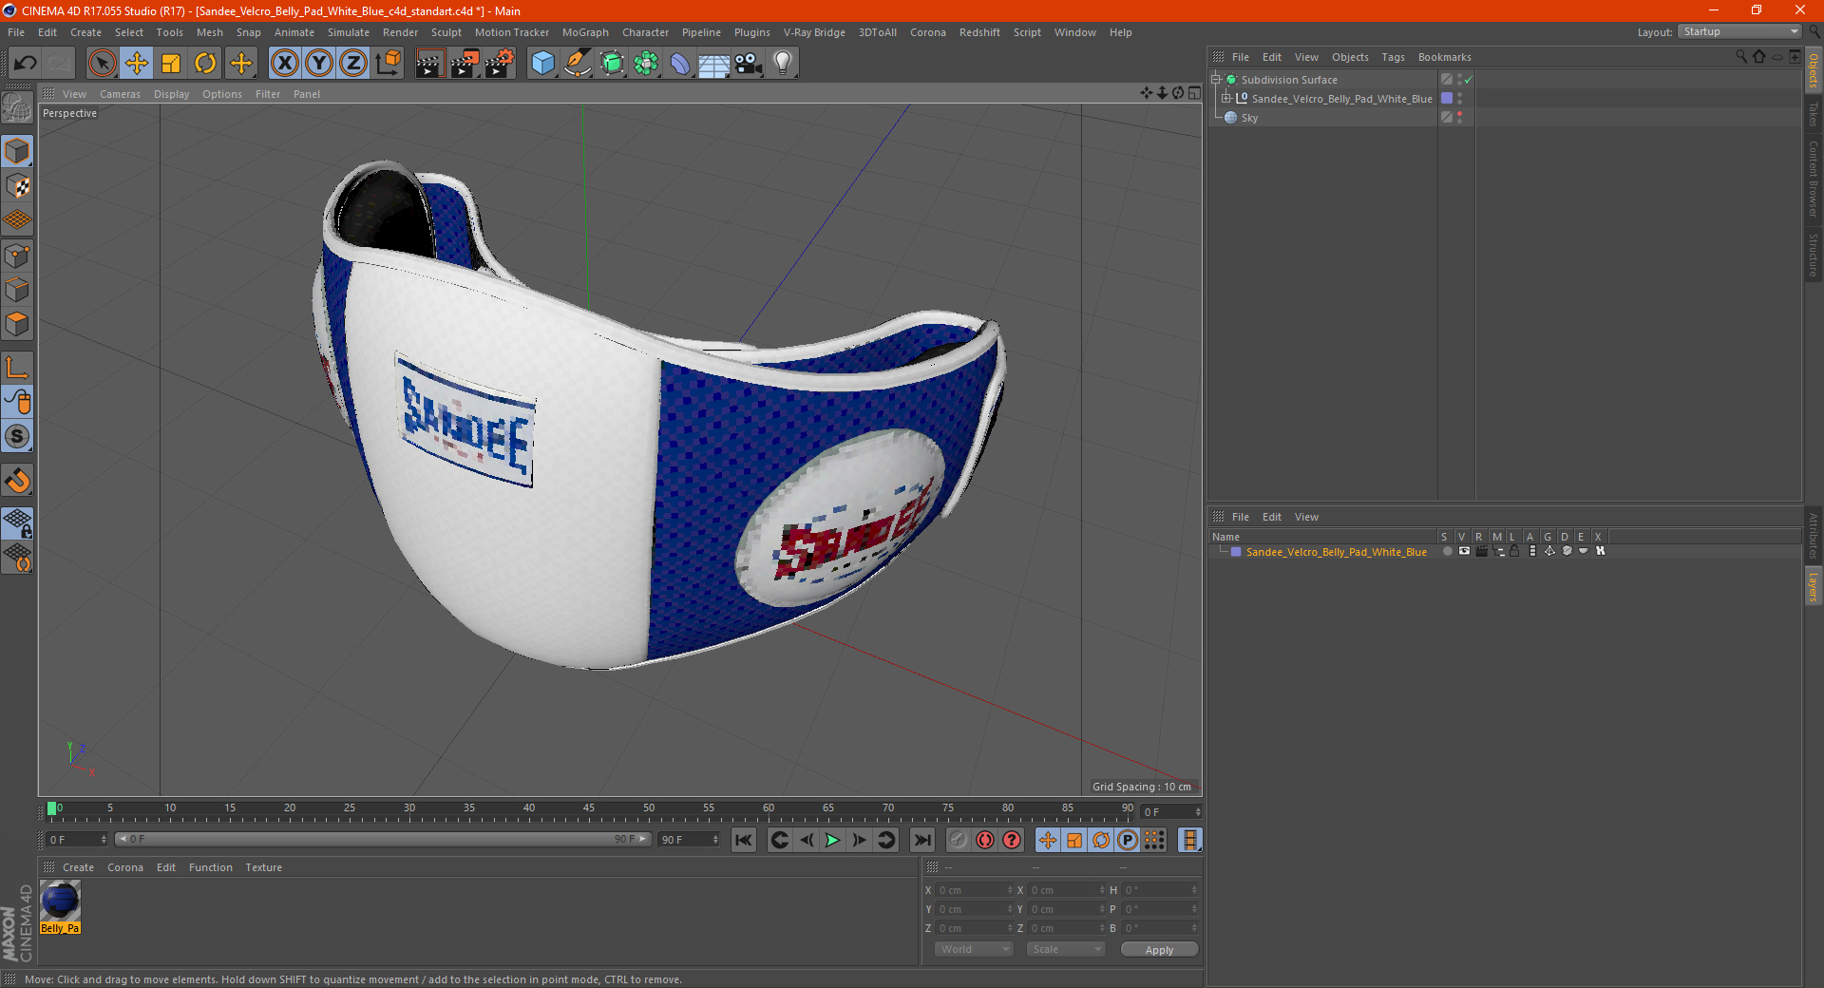Open the Layout Startup dropdown

1740,32
